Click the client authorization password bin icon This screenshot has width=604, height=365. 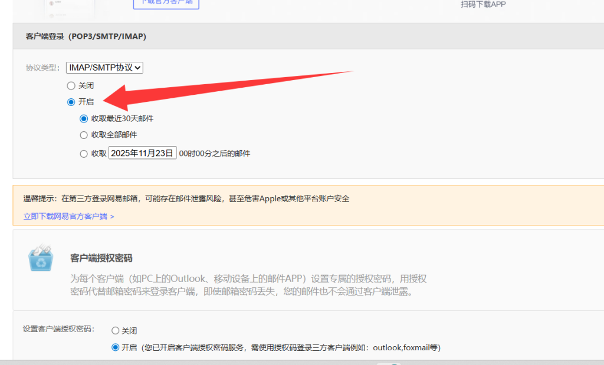[x=41, y=258]
